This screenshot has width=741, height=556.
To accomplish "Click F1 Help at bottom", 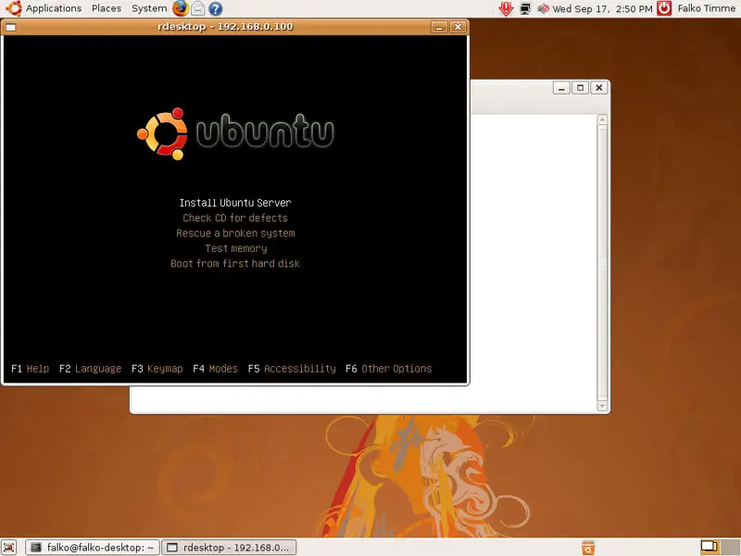I will coord(31,369).
